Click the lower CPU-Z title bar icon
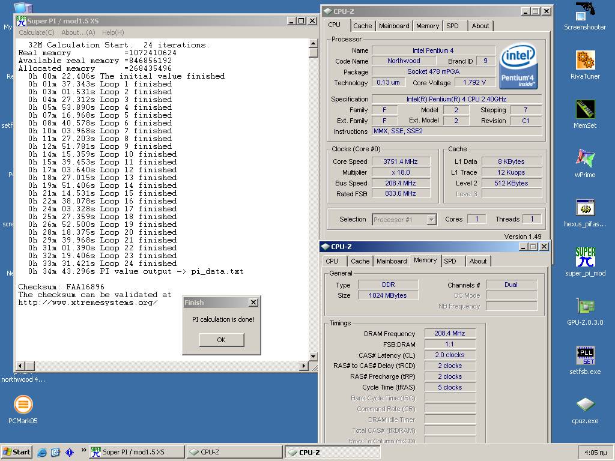This screenshot has width=615, height=461. click(x=325, y=247)
